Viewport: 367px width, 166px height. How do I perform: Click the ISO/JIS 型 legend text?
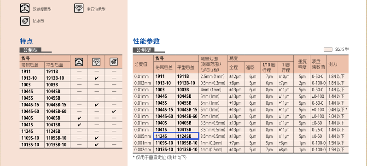pyautogui.click(x=341, y=49)
